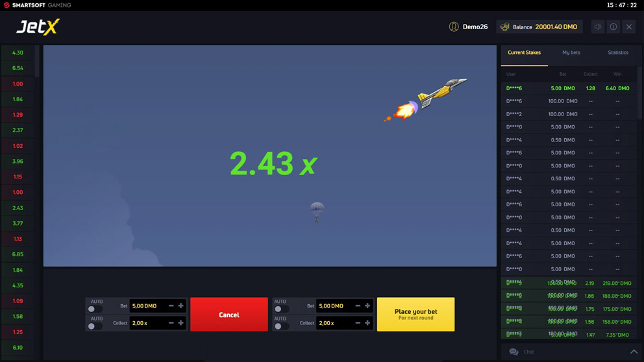Image resolution: width=644 pixels, height=362 pixels.
Task: Decrease Collect with minus icon beside Cancel
Action: (x=171, y=322)
